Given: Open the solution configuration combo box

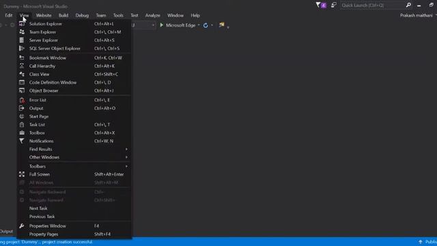Looking at the screenshot, I should click(143, 25).
